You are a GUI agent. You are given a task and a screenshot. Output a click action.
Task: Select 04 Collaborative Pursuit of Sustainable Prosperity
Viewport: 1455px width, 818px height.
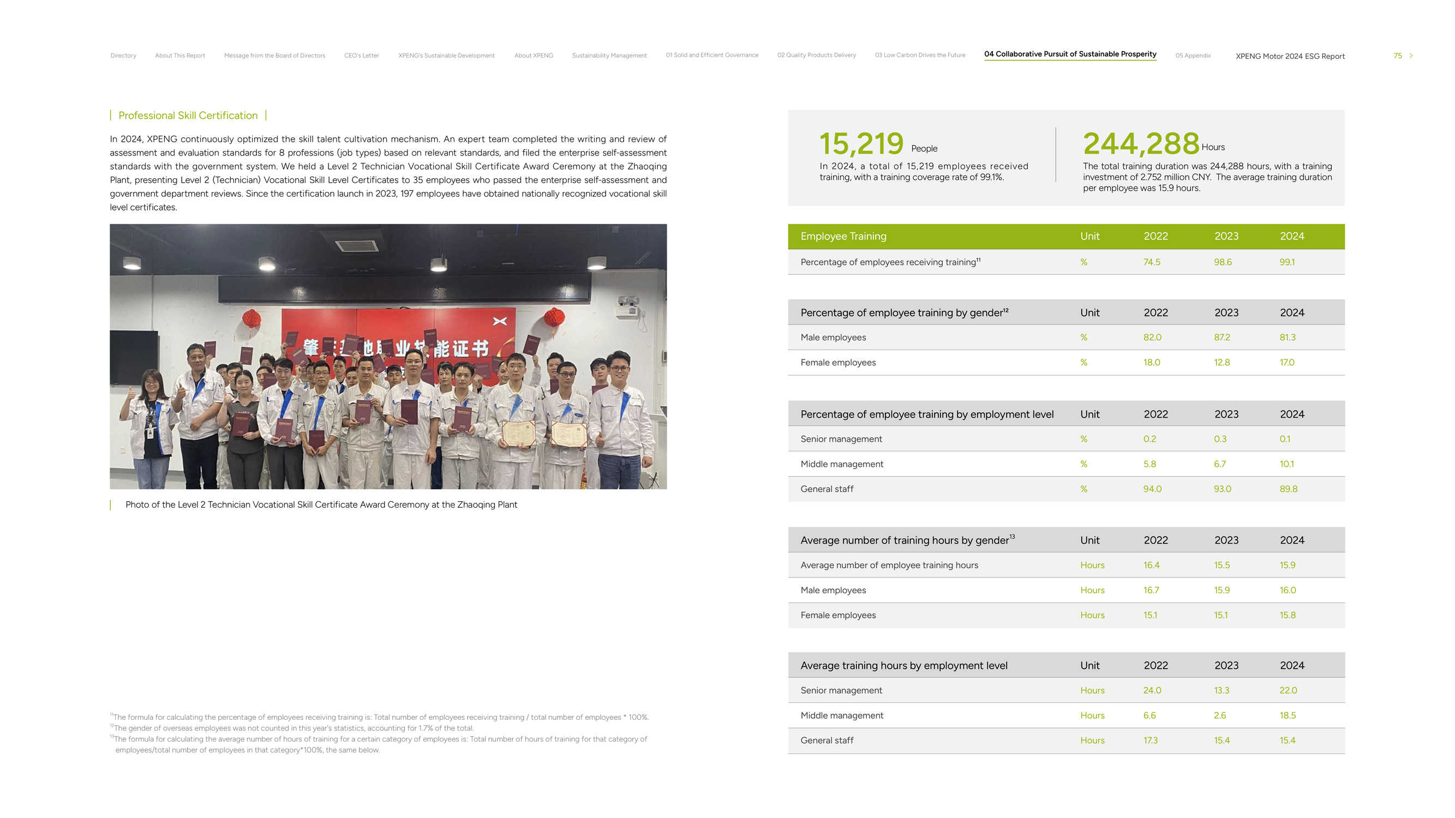click(x=1070, y=54)
